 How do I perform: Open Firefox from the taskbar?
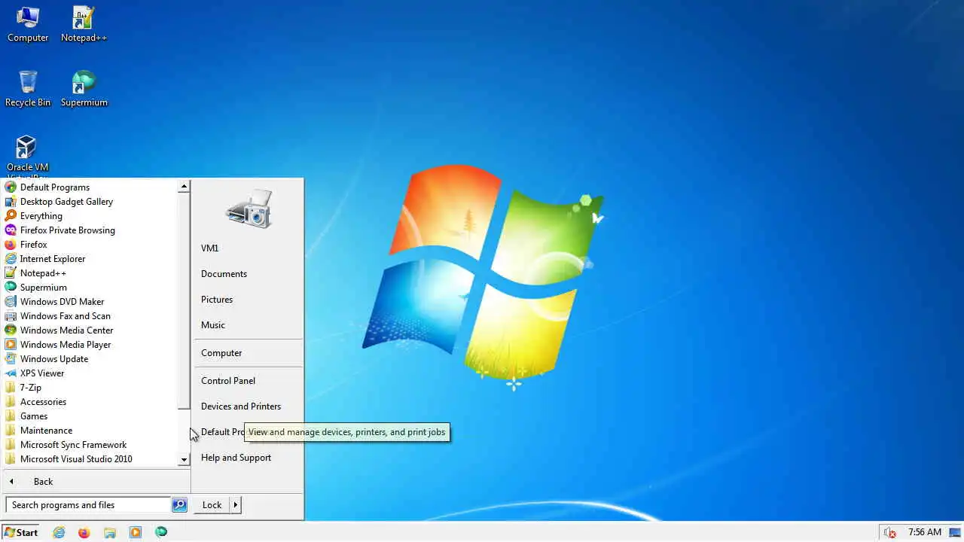tap(84, 532)
